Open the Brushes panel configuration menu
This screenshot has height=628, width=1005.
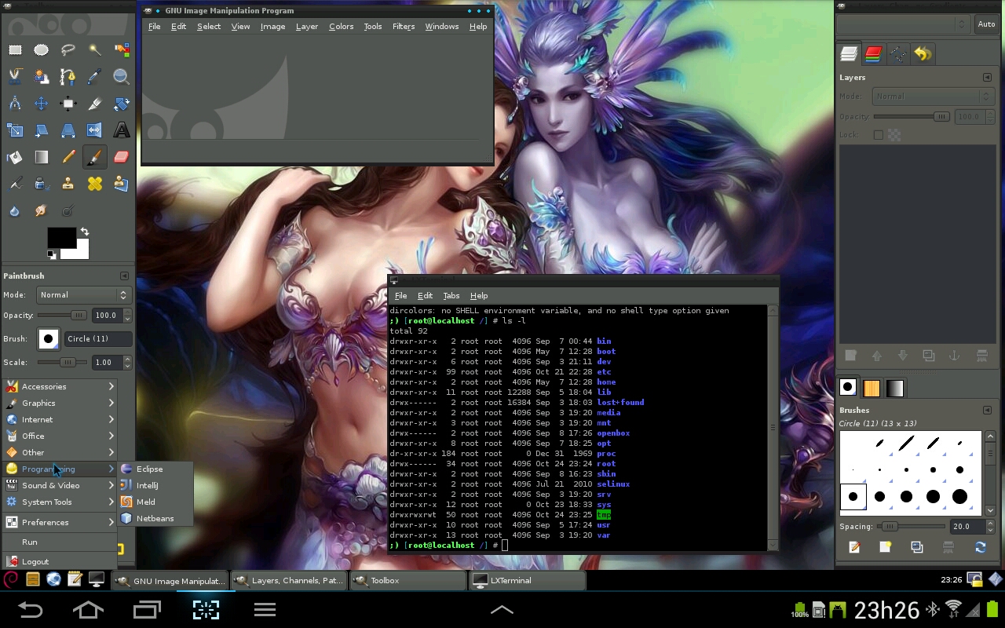(x=987, y=410)
